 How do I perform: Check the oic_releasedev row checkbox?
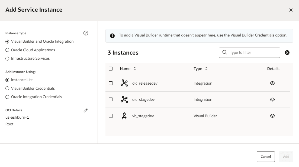click(111, 83)
